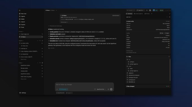Open .gitignore in the Files list

tap(131, 73)
